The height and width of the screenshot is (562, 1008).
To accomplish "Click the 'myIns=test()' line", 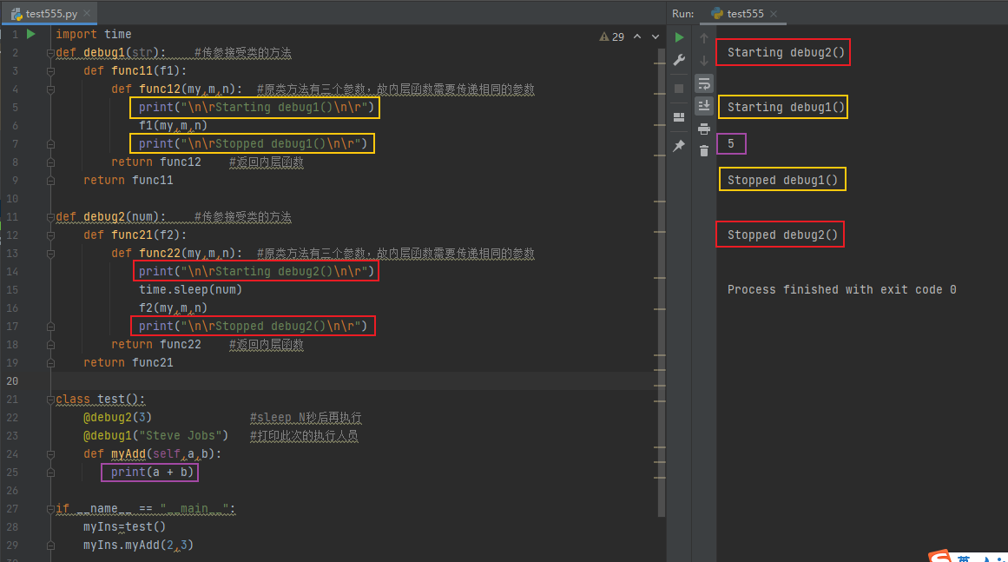I will click(124, 527).
